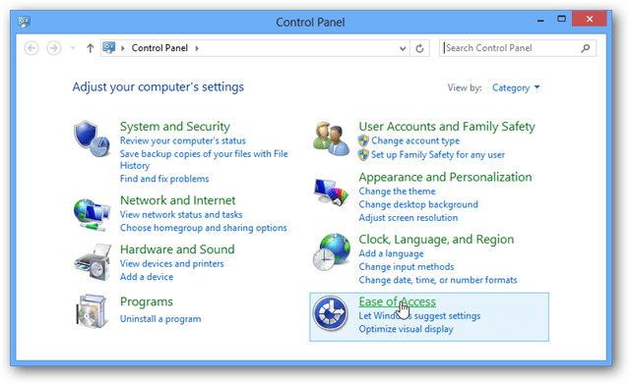
Task: Go up one level with the Up arrow
Action: click(x=90, y=48)
